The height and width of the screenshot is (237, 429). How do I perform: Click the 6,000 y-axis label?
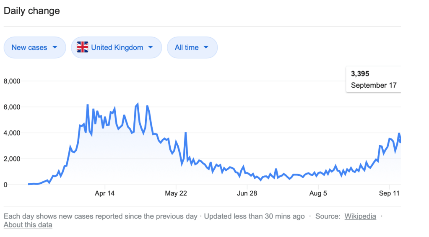pyautogui.click(x=12, y=107)
